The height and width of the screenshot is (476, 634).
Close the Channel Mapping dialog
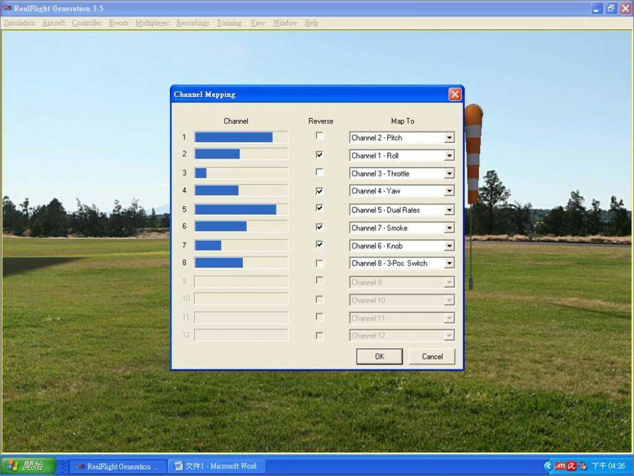(x=455, y=94)
